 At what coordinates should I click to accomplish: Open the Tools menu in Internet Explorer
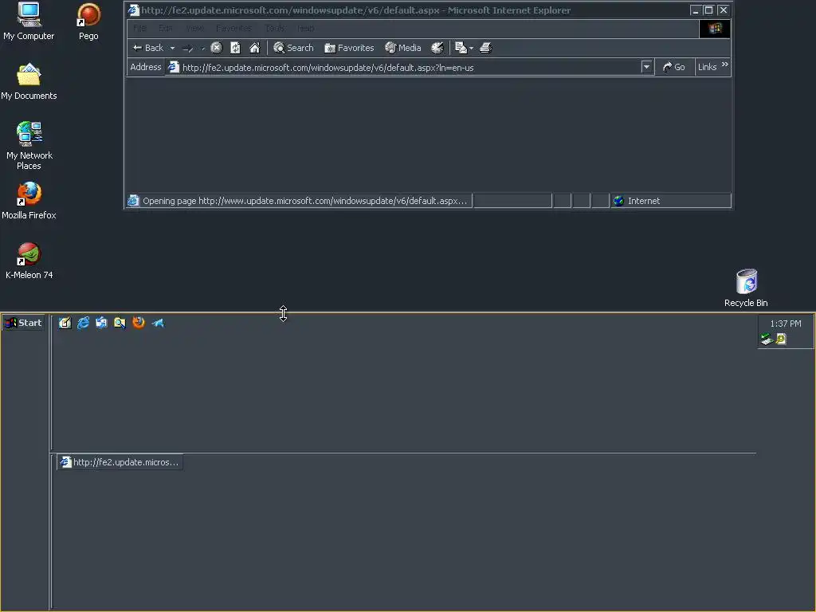[275, 28]
